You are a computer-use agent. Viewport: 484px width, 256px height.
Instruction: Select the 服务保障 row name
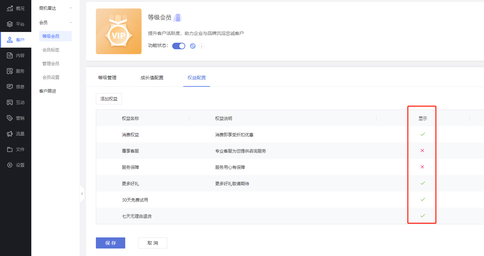130,167
